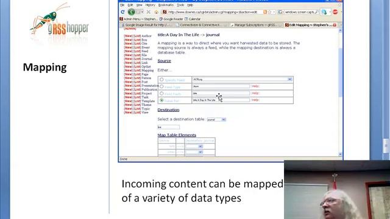Click [List] next to Feed
Viewport: 390px width, 219px height.
tap(137, 51)
